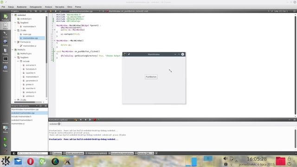Collapse the MoMoTo project node
The height and width of the screenshot is (167, 297).
point(13,50)
